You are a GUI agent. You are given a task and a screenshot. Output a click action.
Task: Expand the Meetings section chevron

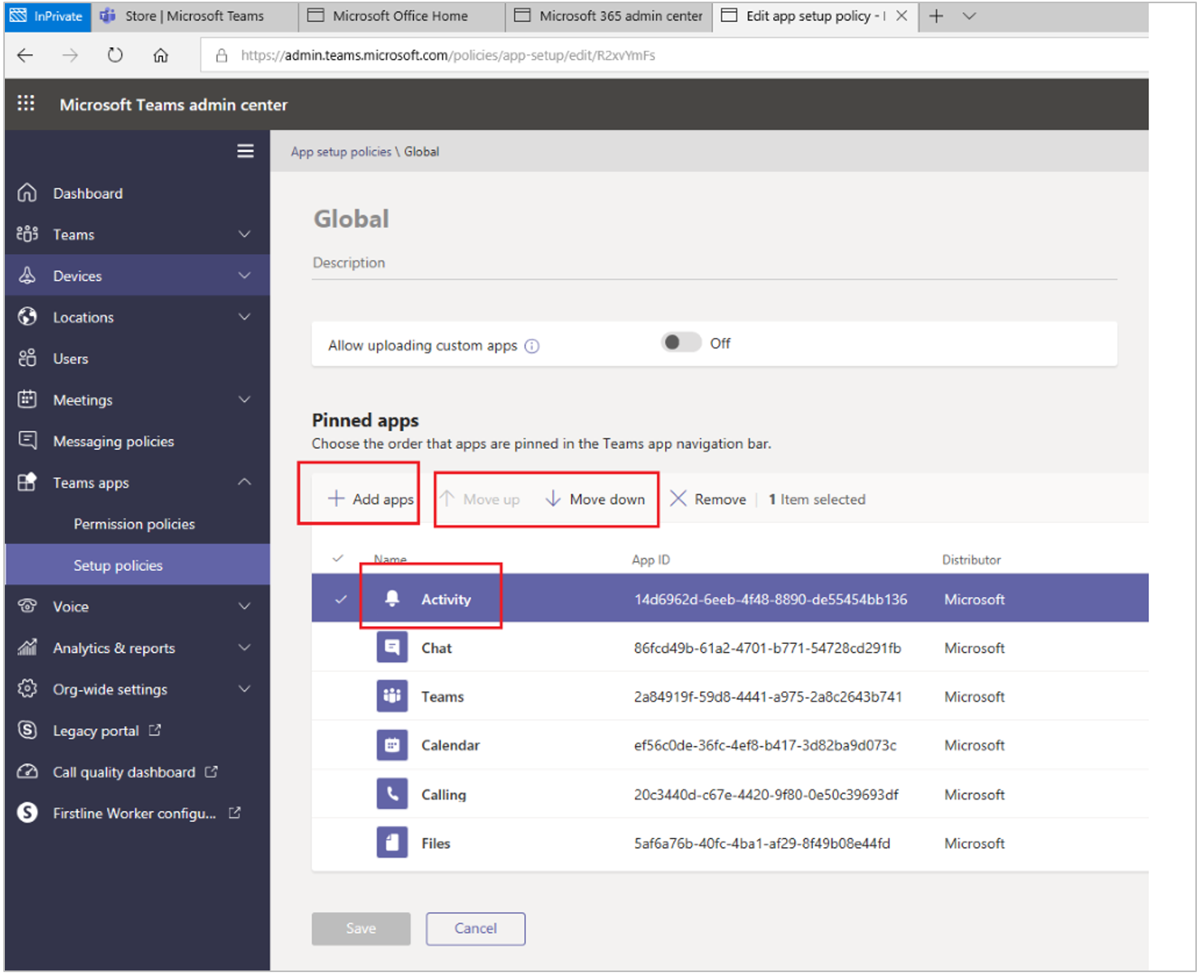[244, 400]
